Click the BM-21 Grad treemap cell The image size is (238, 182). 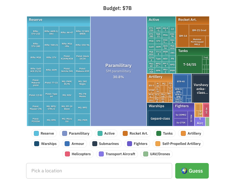199,30
